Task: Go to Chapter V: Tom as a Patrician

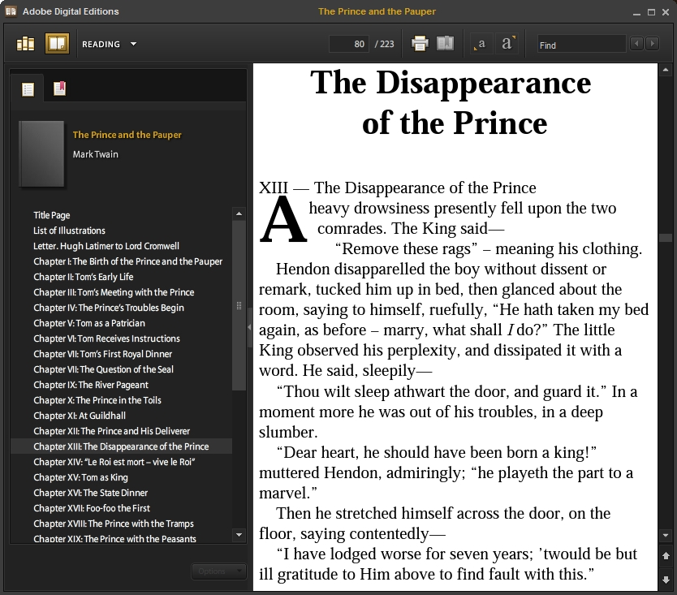Action: 89,323
